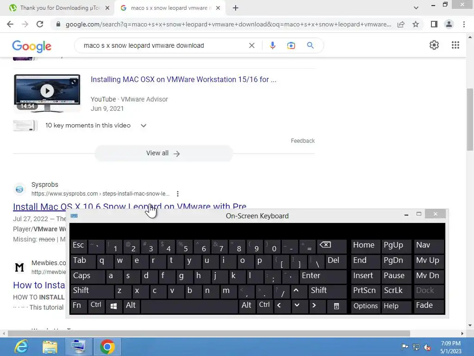Play the 14:54 VMware video thumbnail
474x356 pixels.
[47, 93]
